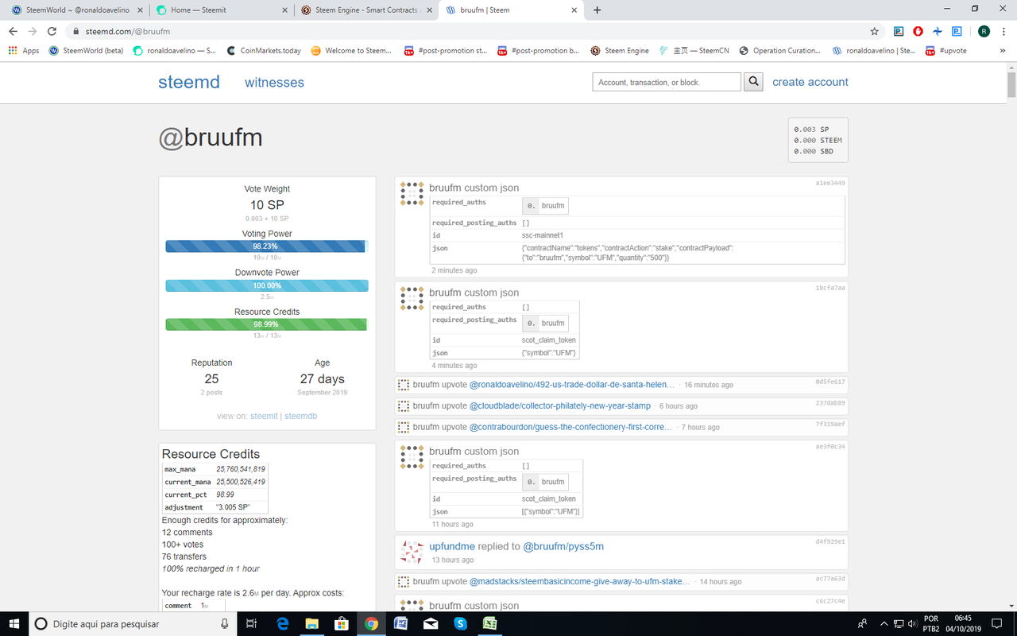Open the red stop-hand ad blocker extension
This screenshot has width=1017, height=636.
[918, 32]
